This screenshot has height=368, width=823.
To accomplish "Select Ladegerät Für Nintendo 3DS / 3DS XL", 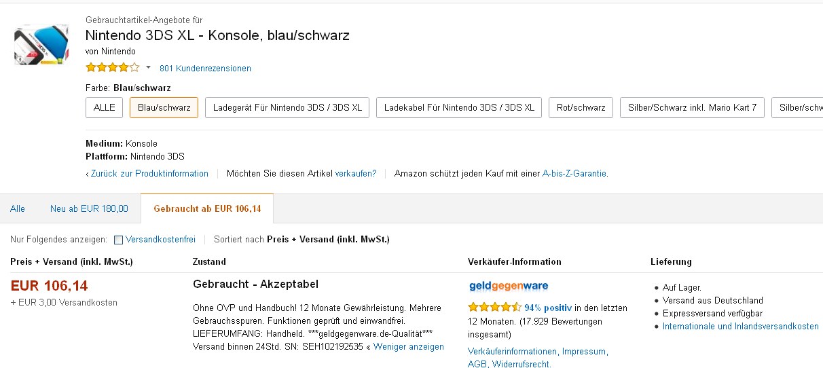I will tap(287, 107).
